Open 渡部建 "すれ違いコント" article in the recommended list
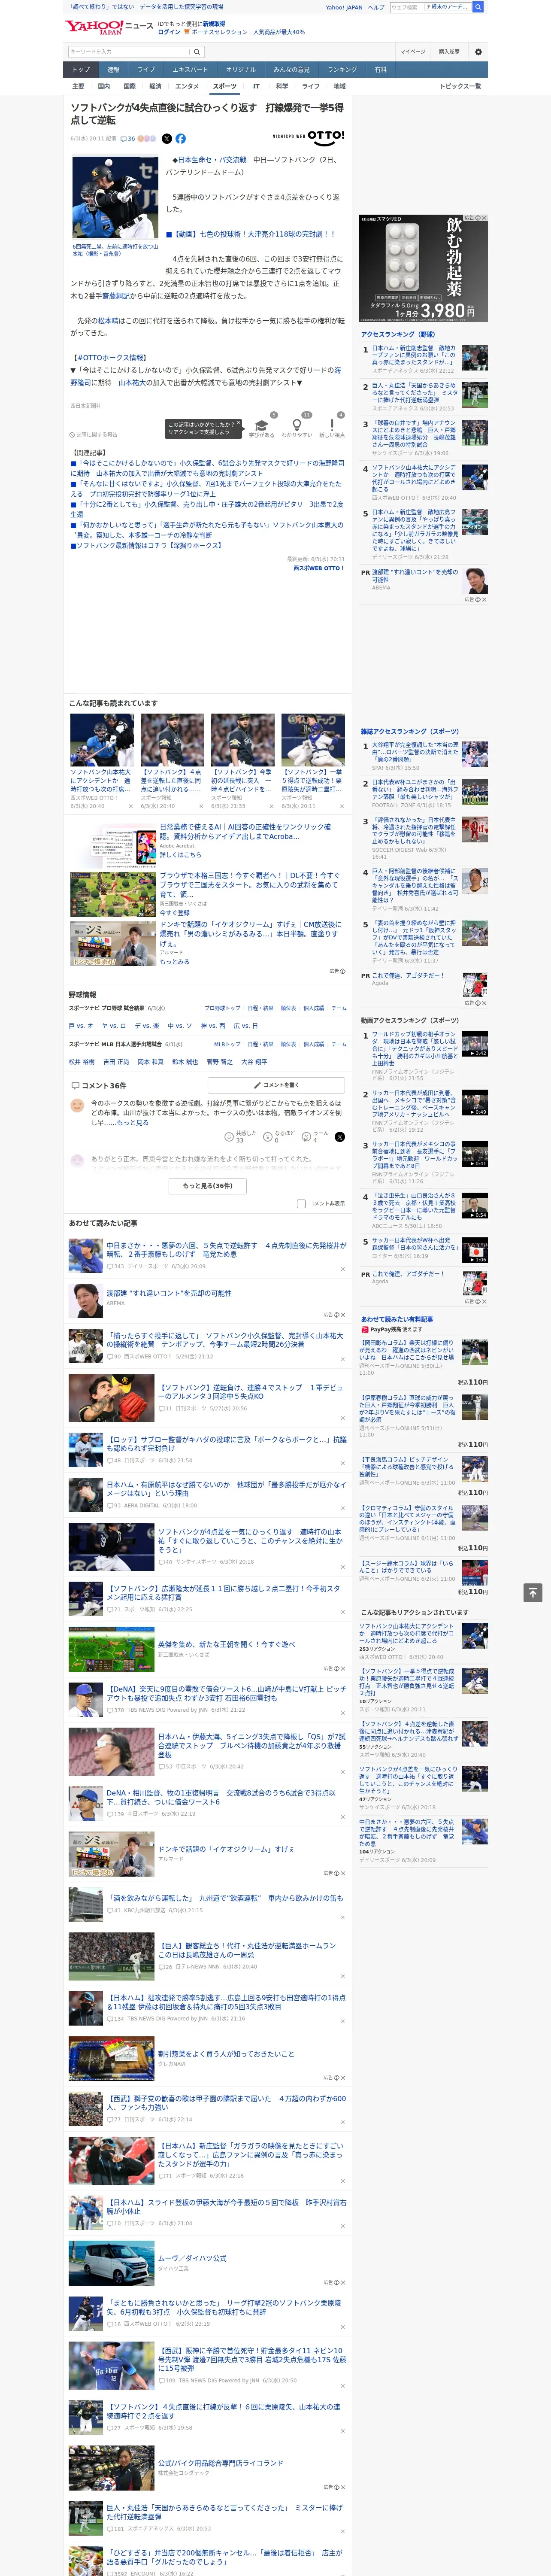Image resolution: width=551 pixels, height=2576 pixels. click(x=169, y=1293)
